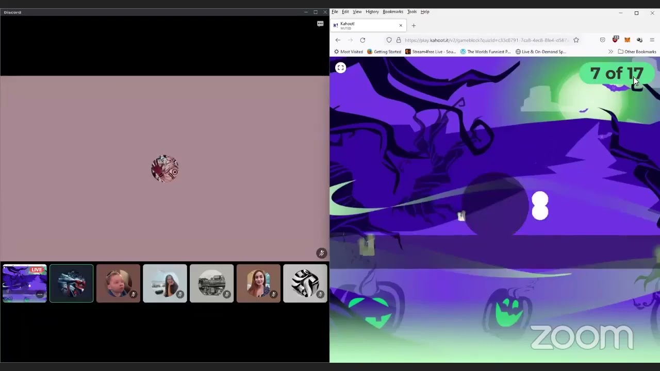This screenshot has height=371, width=660.
Task: Open the Discord chat panel icon
Action: click(x=320, y=24)
